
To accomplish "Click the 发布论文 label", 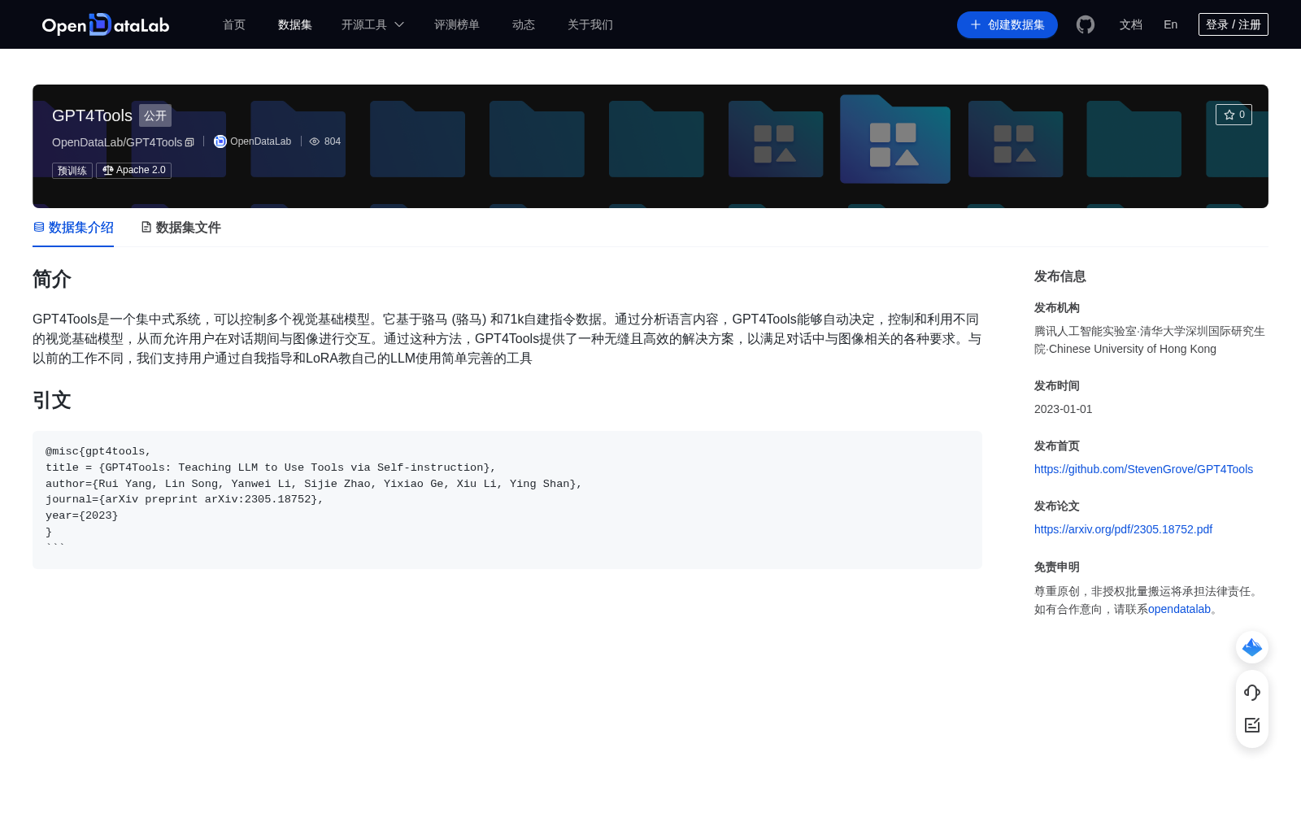I will [x=1057, y=506].
